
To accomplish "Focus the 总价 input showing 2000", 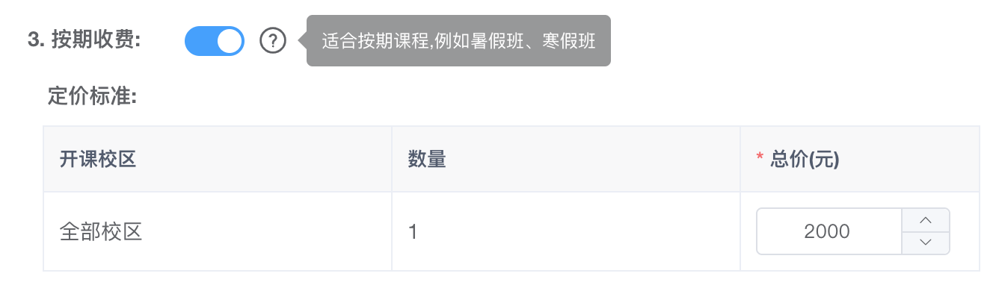I will coord(853,231).
